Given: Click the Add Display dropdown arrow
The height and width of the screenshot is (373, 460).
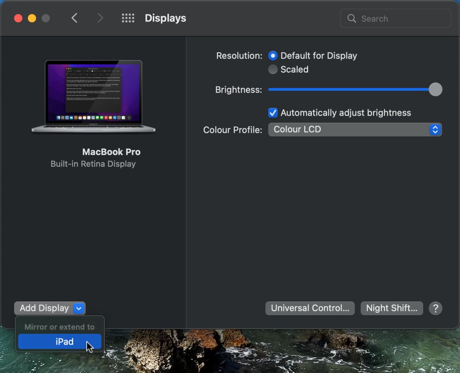Looking at the screenshot, I should 79,308.
